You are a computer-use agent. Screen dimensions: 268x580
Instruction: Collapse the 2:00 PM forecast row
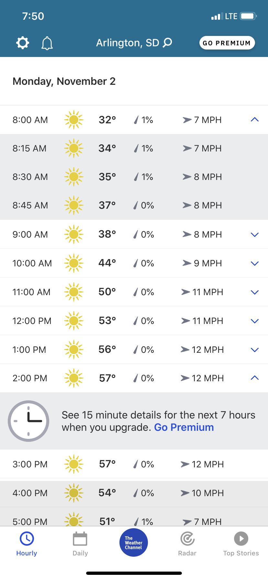[255, 378]
